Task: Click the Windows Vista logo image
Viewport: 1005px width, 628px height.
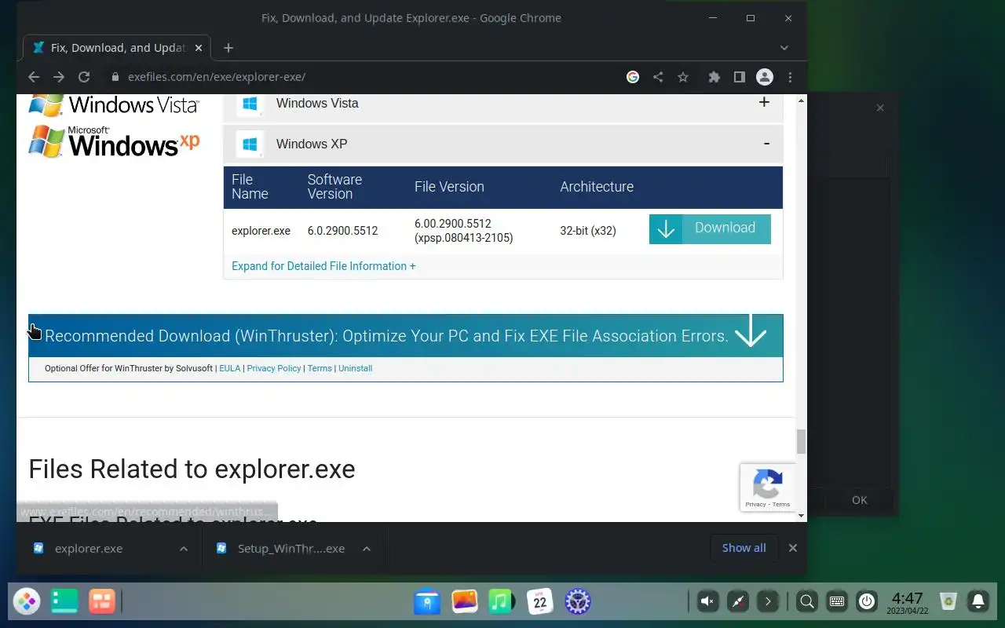Action: (x=115, y=105)
